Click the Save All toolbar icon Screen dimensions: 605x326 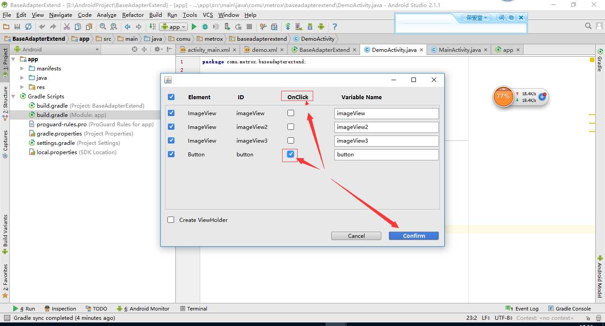17,27
